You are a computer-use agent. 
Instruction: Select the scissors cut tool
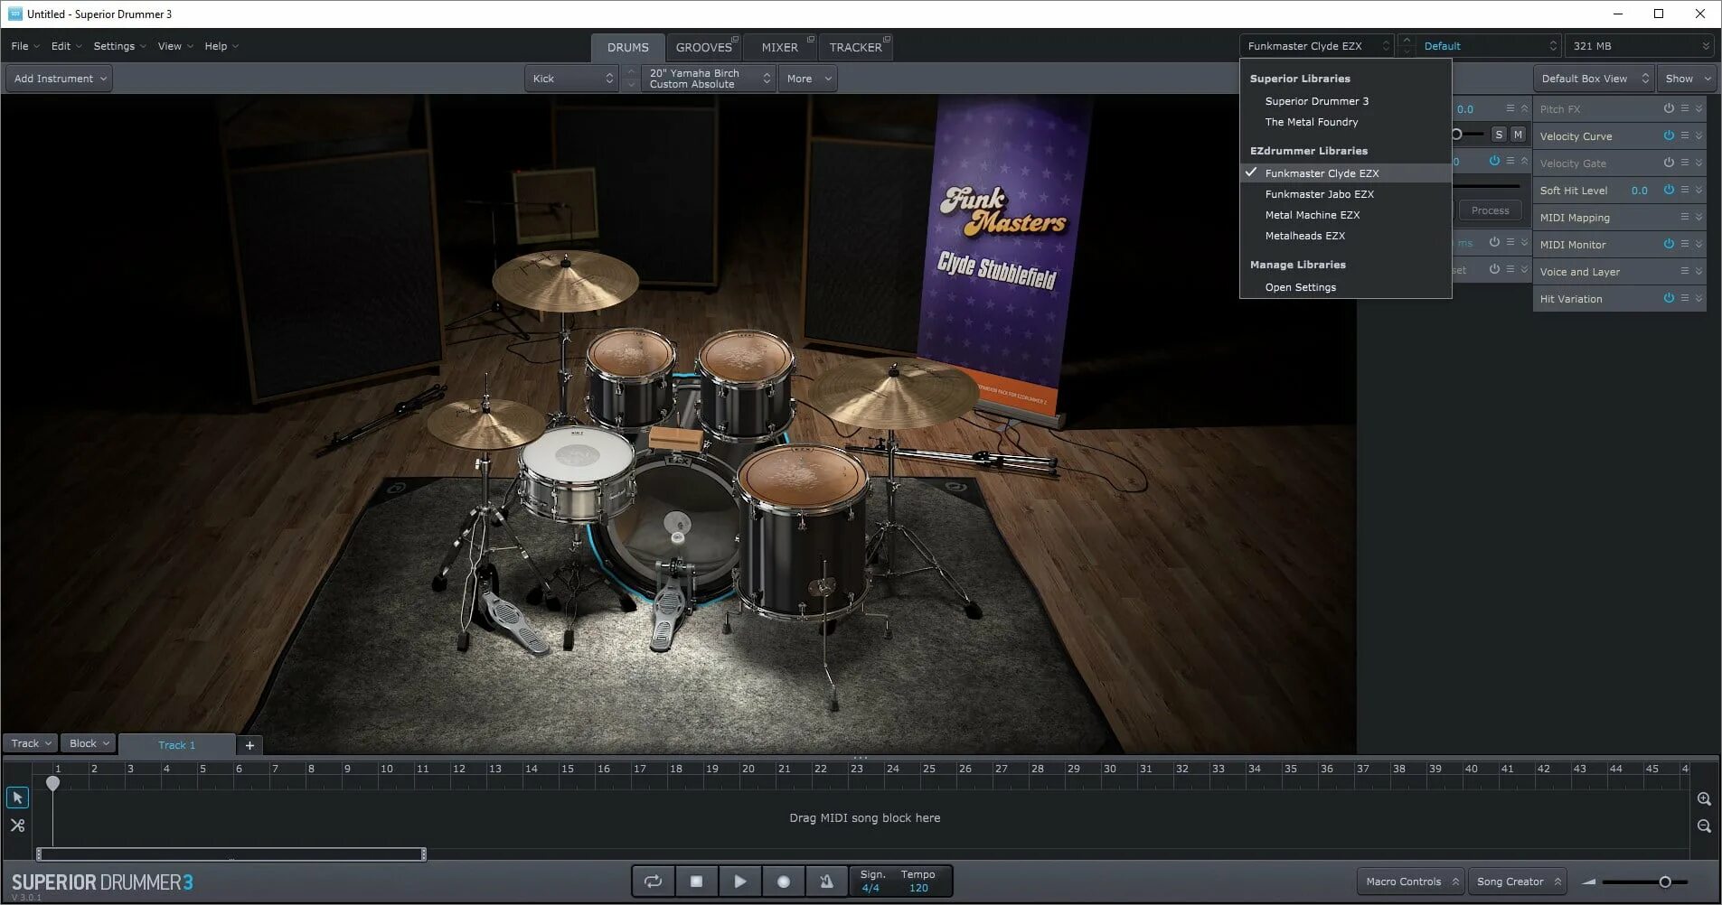pyautogui.click(x=17, y=826)
